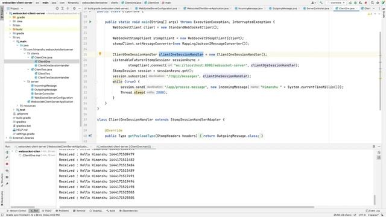Switch to IncomingMessage.java editor tab
This screenshot has height=217, width=386.
pyautogui.click(x=250, y=8)
